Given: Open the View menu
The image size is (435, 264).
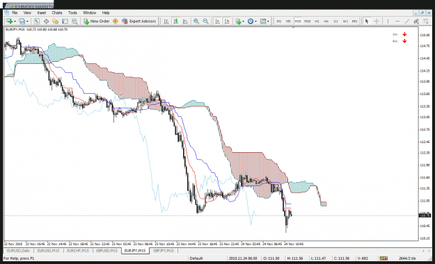Looking at the screenshot, I should (27, 13).
